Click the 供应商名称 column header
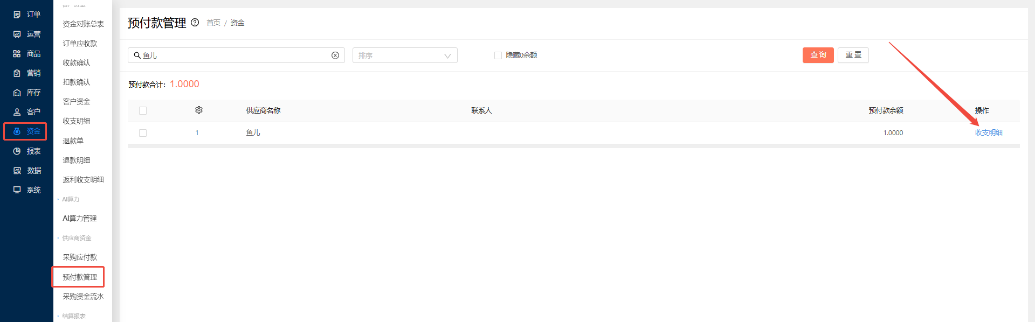The width and height of the screenshot is (1035, 322). (x=263, y=110)
